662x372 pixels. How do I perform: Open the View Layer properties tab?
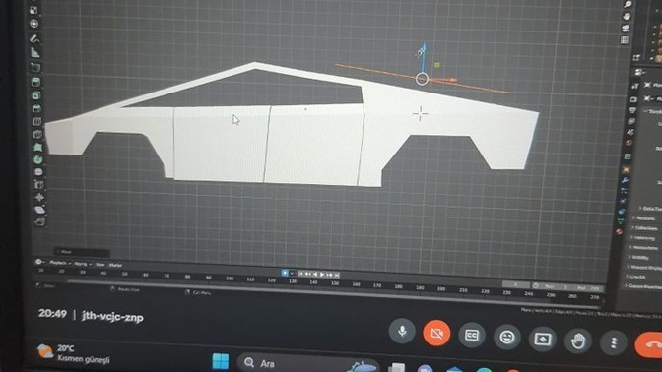point(632,121)
